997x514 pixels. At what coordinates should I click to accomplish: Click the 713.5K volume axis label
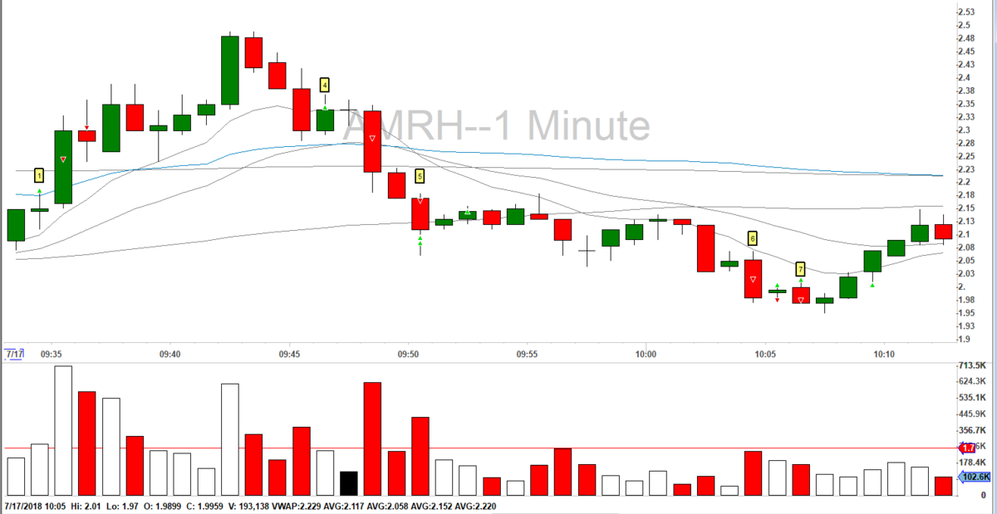[x=971, y=365]
